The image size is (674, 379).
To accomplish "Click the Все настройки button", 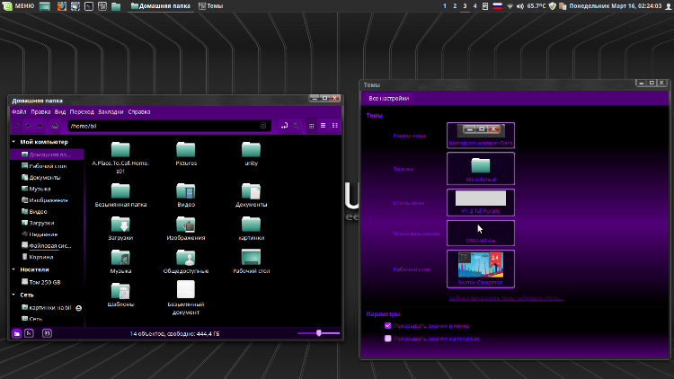I will tap(389, 98).
